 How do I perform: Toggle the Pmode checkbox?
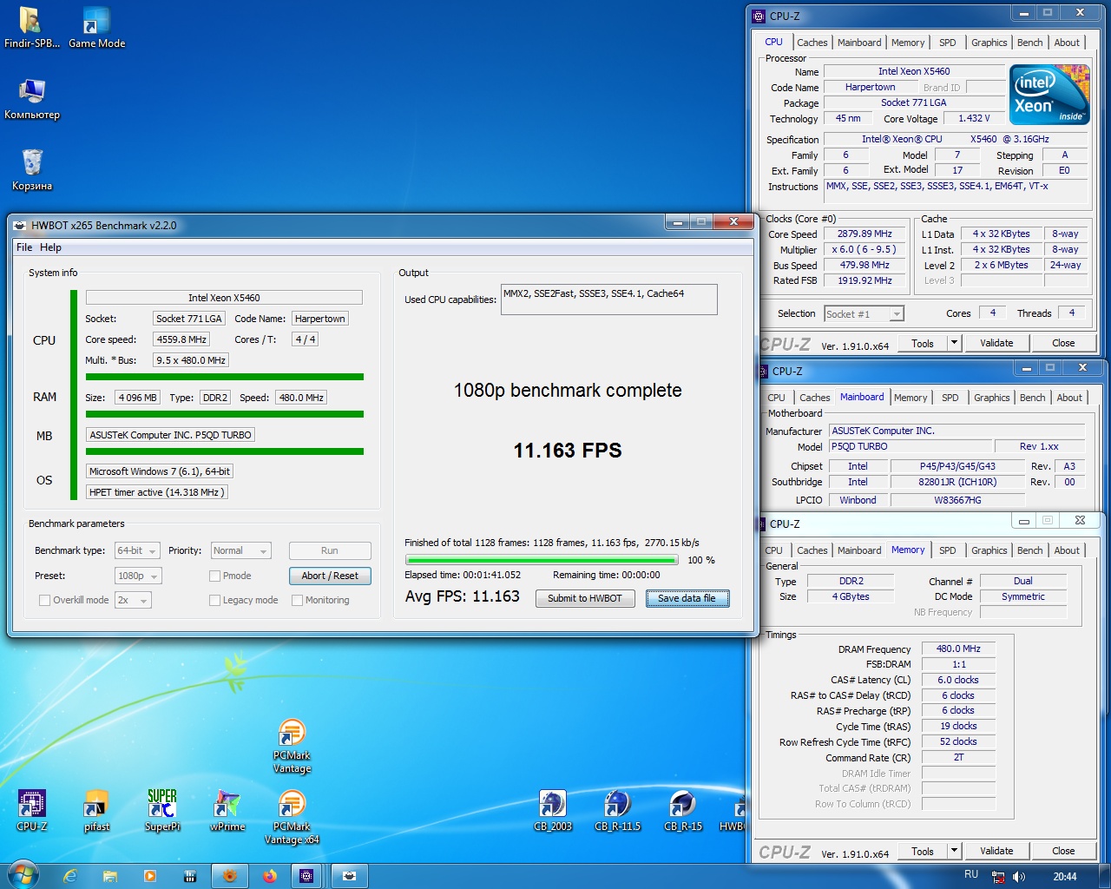click(214, 576)
